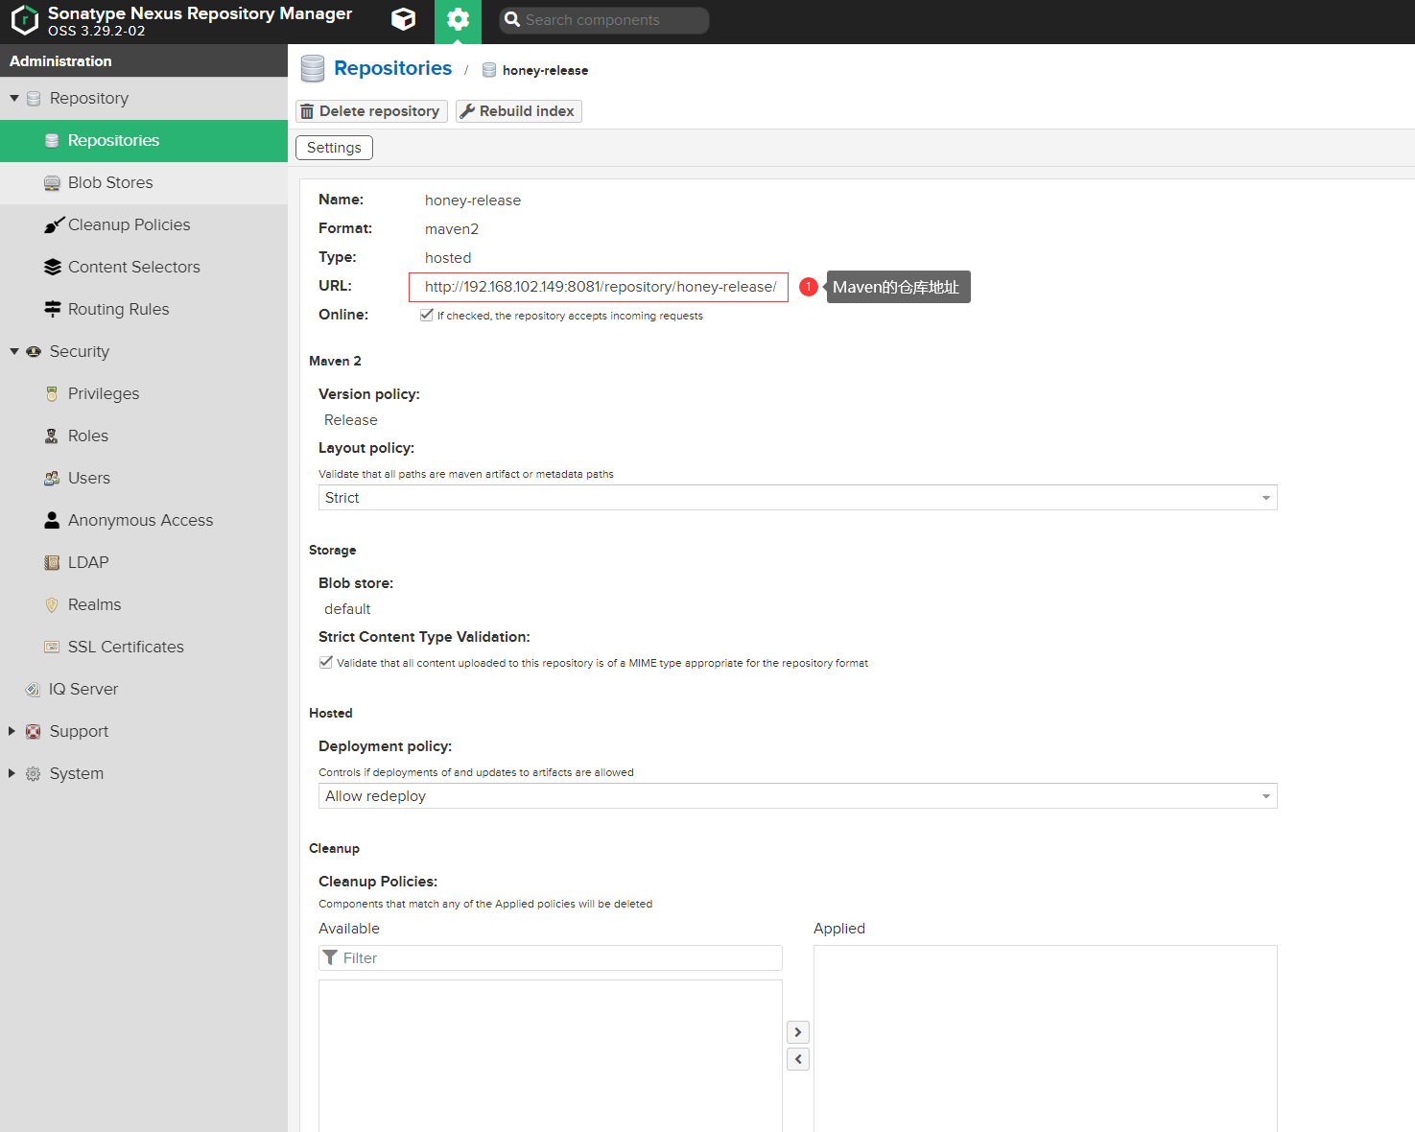Click the LDAP book icon
Viewport: 1415px width, 1132px height.
52,562
